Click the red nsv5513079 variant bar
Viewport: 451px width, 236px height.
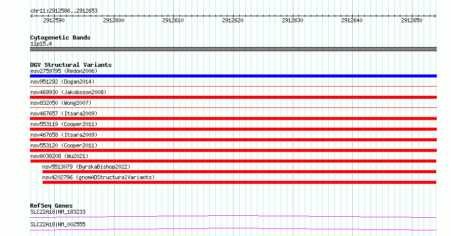239,172
